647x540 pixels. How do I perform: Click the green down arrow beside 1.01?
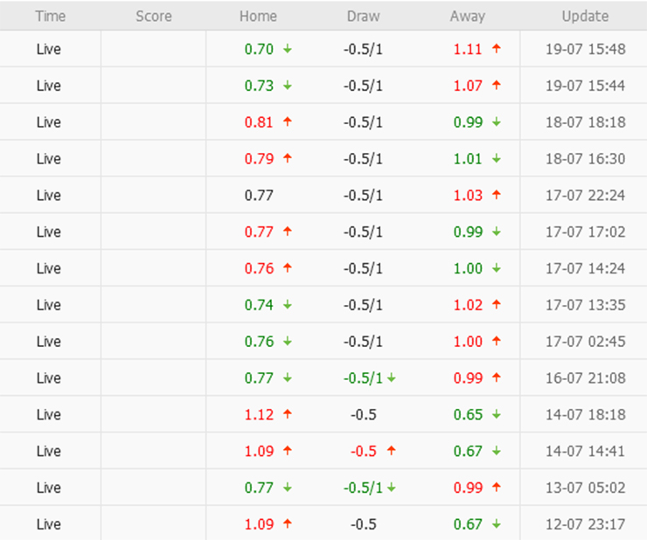coord(497,159)
